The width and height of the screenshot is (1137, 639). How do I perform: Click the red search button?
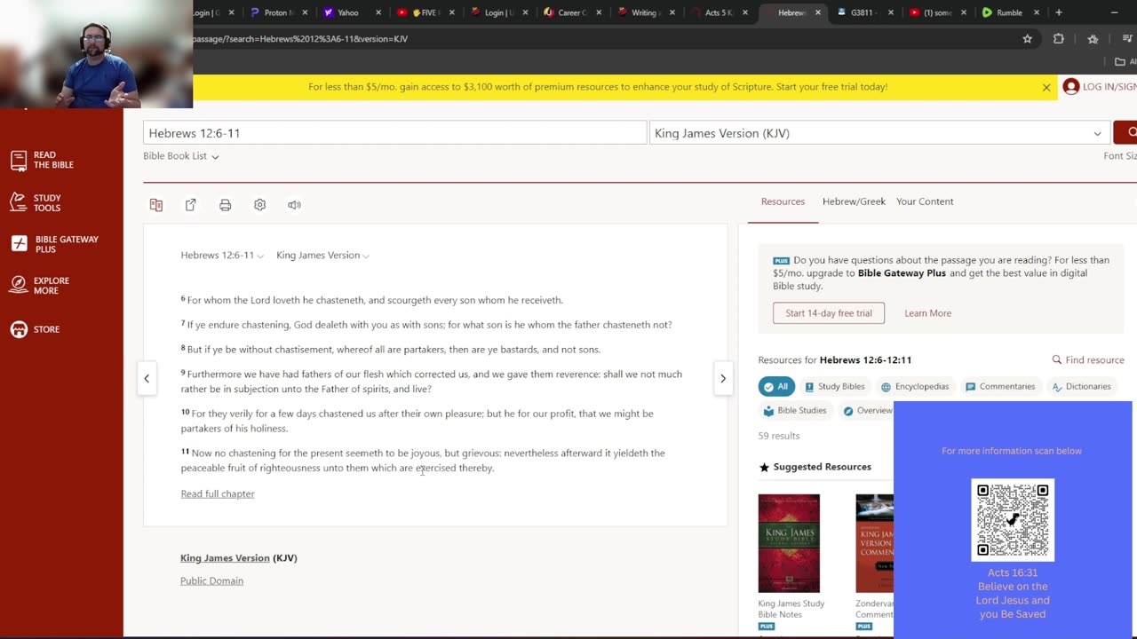(1126, 132)
